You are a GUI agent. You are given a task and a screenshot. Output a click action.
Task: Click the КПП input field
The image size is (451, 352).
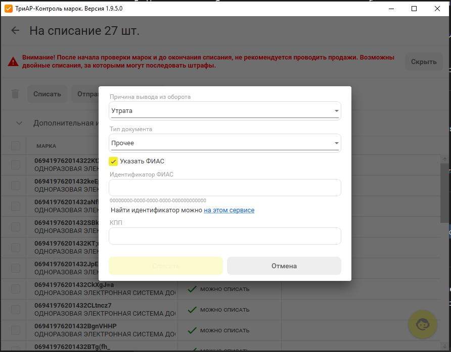point(225,236)
